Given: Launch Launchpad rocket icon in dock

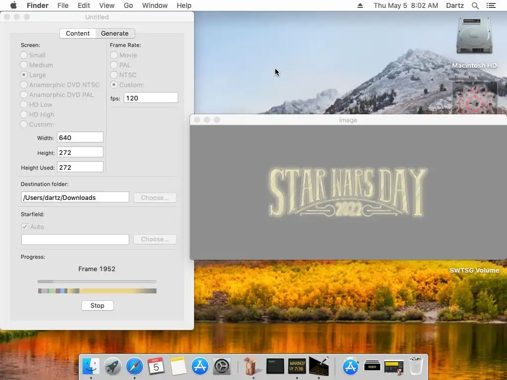Looking at the screenshot, I should (112, 366).
